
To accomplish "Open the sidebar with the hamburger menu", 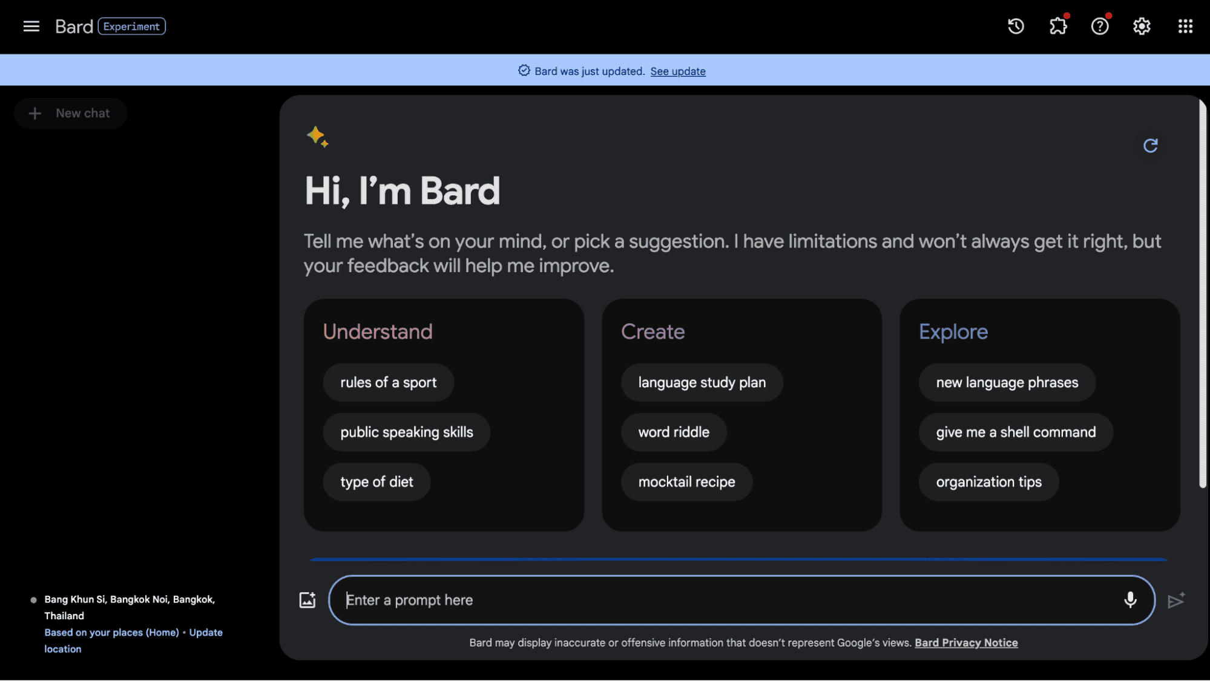I will click(30, 26).
